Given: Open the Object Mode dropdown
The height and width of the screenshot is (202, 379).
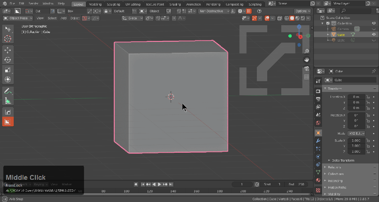Looking at the screenshot, I should [x=18, y=18].
